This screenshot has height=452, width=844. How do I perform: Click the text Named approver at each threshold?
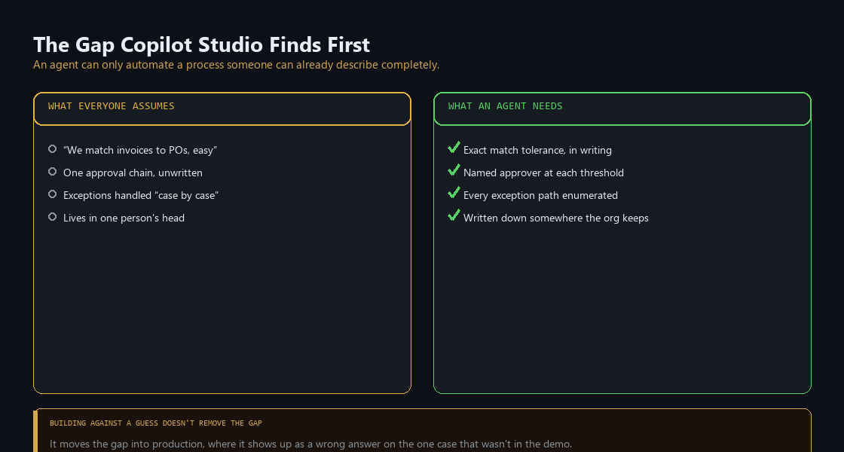(543, 173)
